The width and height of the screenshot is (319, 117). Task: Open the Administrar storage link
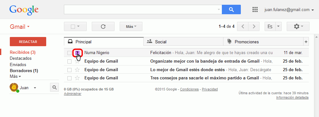tap(73, 94)
